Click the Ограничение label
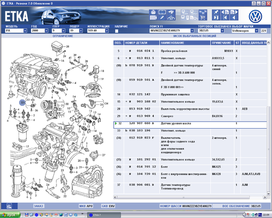The image size is (272, 218). coord(63,36)
